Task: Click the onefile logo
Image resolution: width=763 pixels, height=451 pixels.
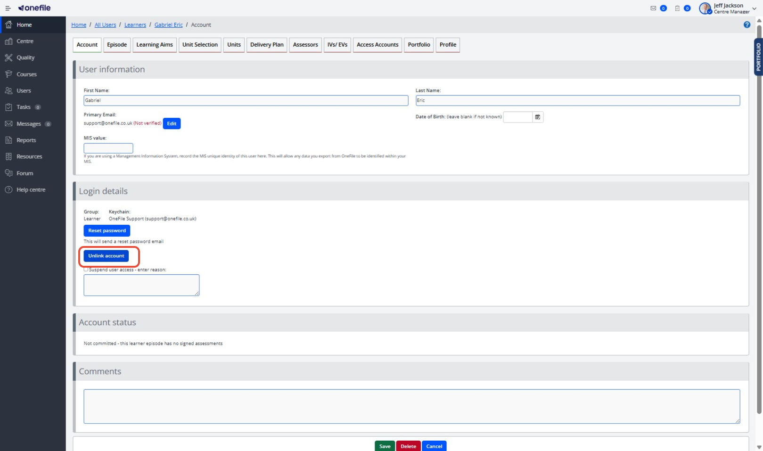Action: pyautogui.click(x=34, y=8)
